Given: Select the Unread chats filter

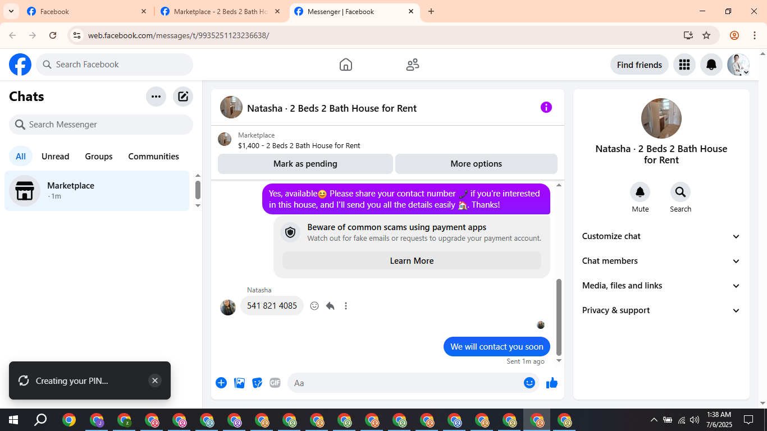Looking at the screenshot, I should point(56,157).
